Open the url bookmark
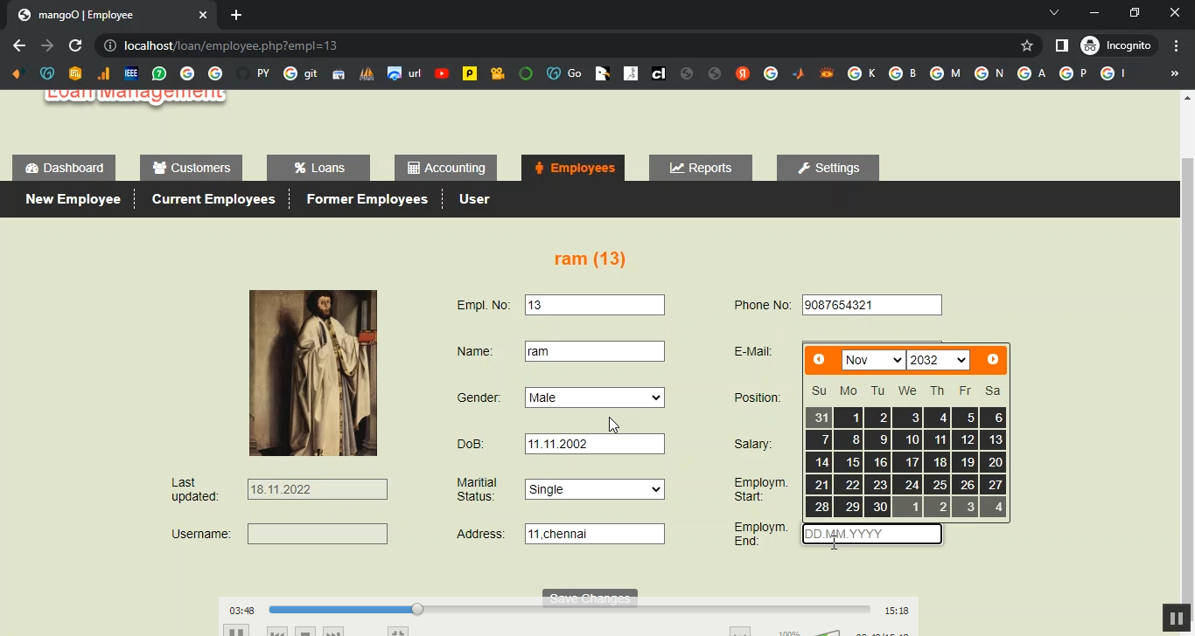Viewport: 1195px width, 636px height. (404, 73)
